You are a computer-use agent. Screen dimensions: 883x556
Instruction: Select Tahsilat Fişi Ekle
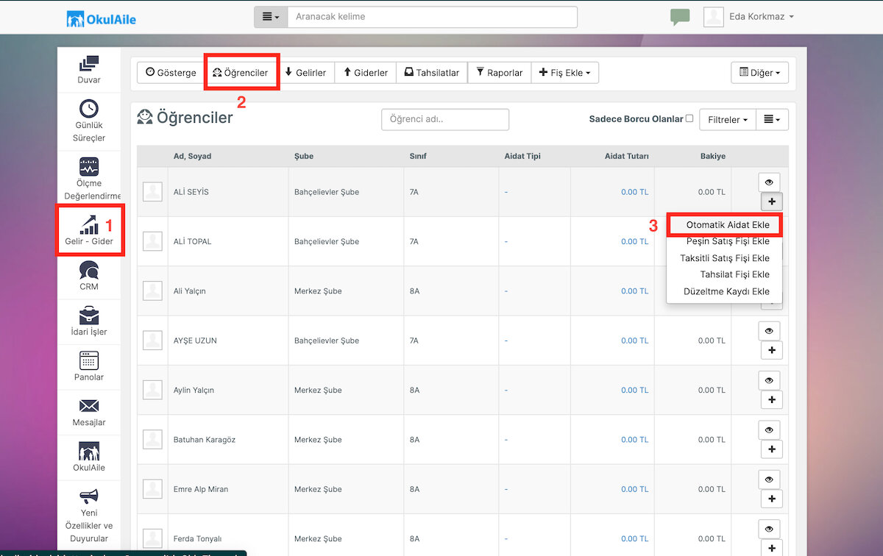pyautogui.click(x=725, y=274)
